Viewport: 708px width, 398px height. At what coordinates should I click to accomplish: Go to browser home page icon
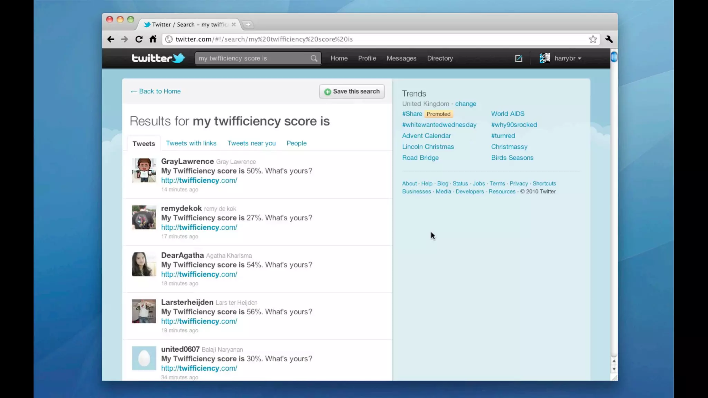point(153,39)
